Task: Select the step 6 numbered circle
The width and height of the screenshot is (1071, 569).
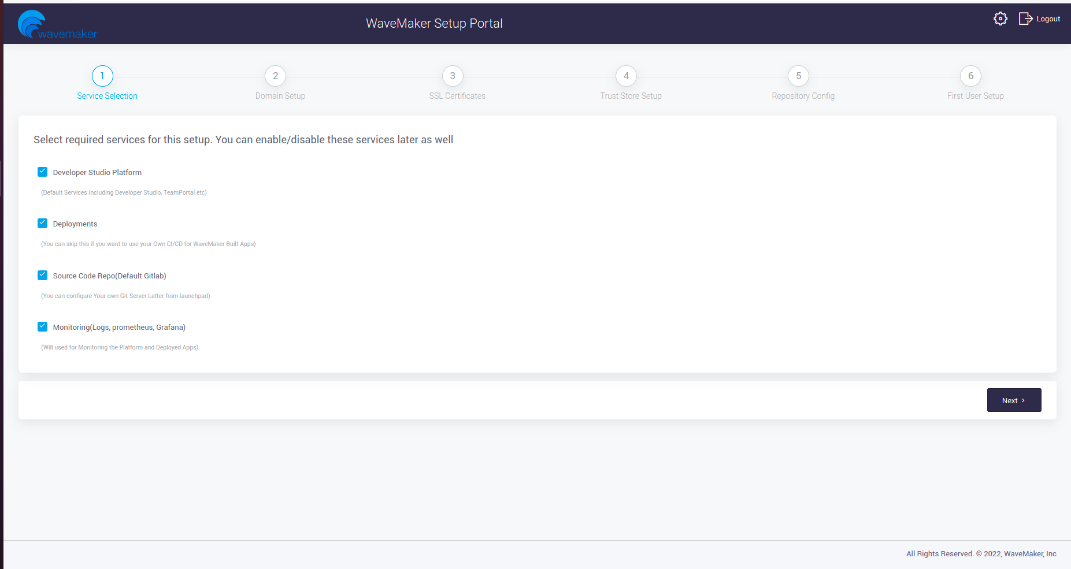Action: (x=970, y=76)
